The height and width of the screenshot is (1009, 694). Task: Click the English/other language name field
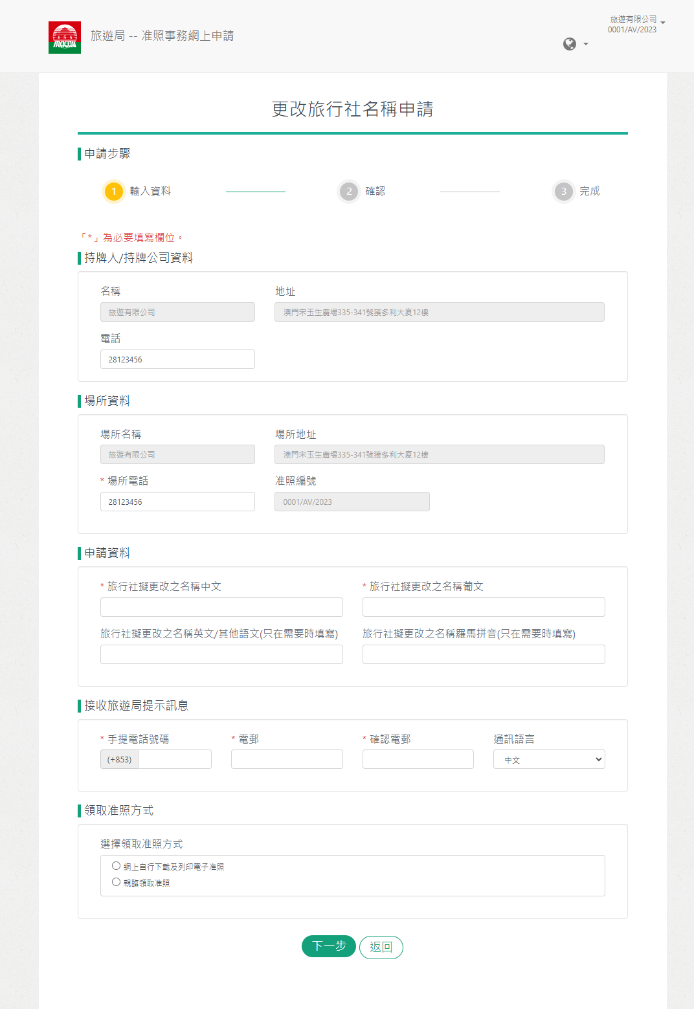coord(221,654)
